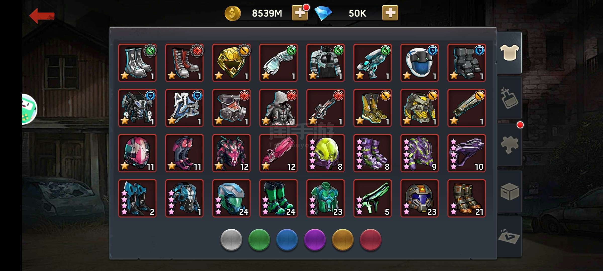The width and height of the screenshot is (603, 271).
Task: Filter items by red rarity circle
Action: pos(371,240)
